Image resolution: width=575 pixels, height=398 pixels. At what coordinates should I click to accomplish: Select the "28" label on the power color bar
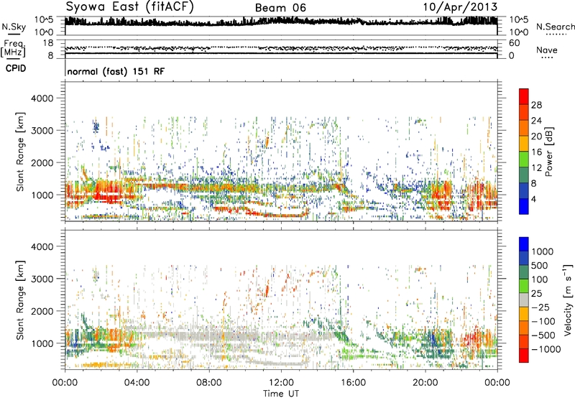pos(536,105)
